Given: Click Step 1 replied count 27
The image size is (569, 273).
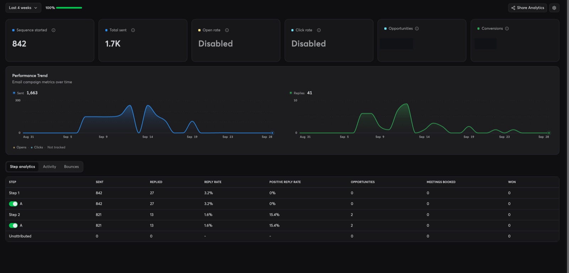Looking at the screenshot, I should (x=152, y=193).
